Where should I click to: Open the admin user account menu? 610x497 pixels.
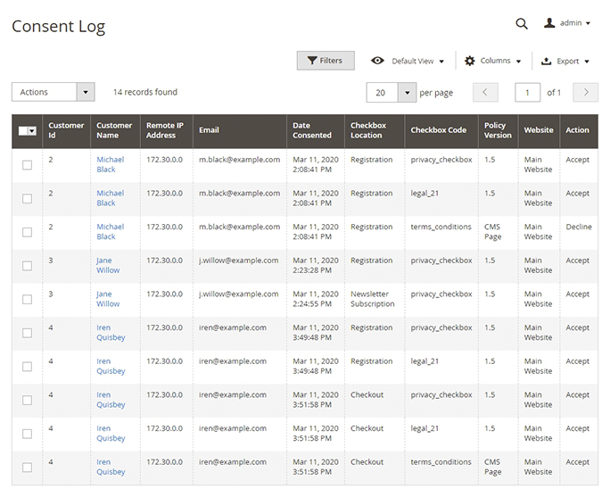(x=567, y=23)
